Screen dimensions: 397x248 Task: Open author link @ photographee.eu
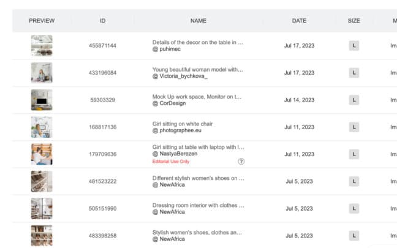pos(177,130)
